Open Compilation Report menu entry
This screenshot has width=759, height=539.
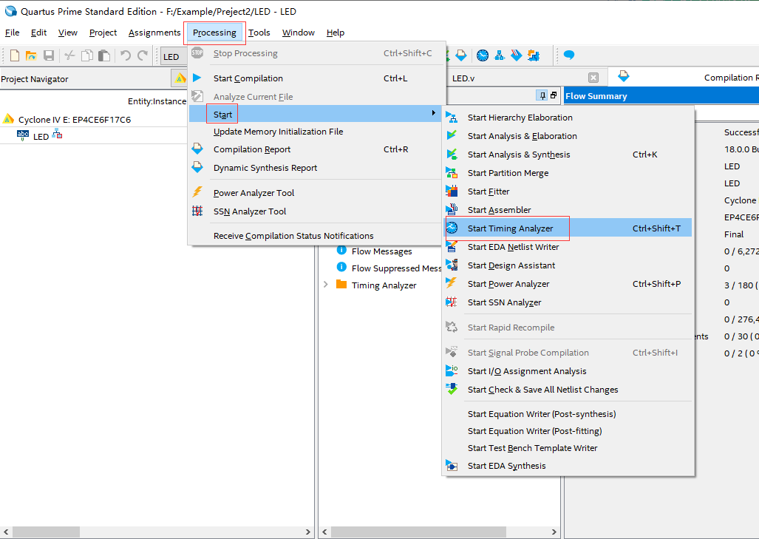[316, 149]
